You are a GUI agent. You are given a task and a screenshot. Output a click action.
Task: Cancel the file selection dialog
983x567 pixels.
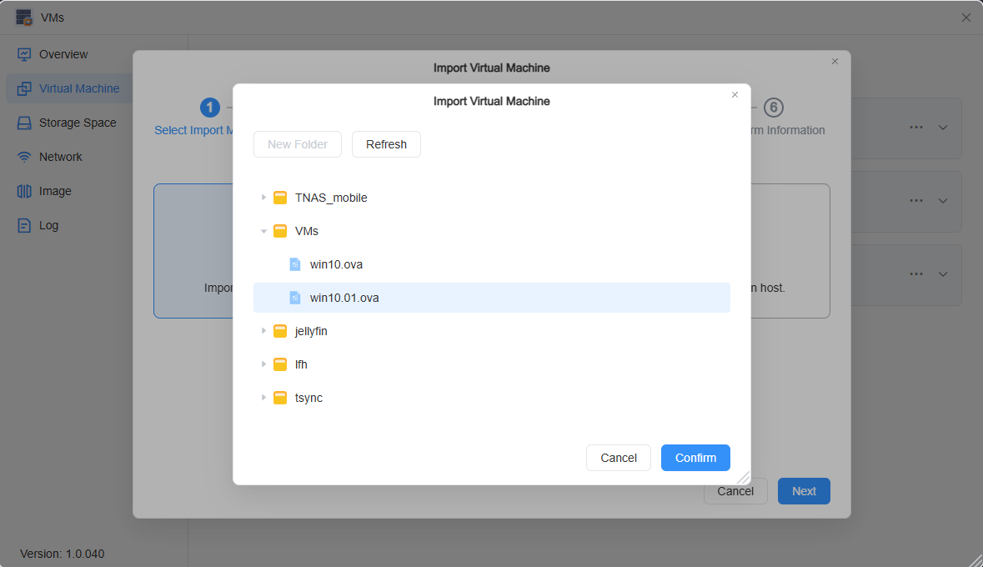618,457
